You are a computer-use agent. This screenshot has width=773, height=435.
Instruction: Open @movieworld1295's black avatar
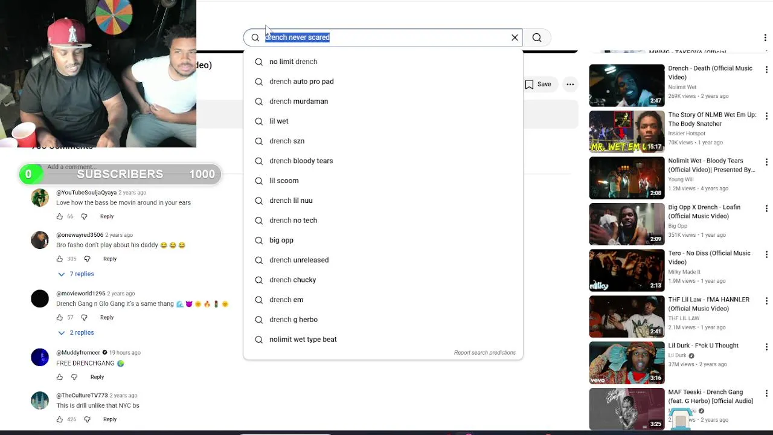pos(40,298)
